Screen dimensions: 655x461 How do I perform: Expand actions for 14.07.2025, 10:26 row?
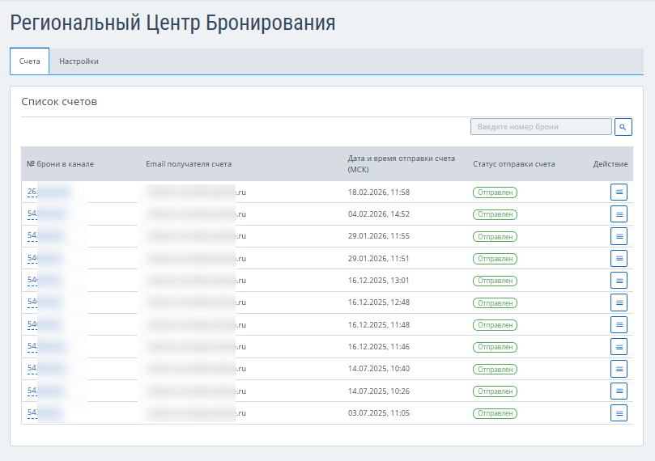pyautogui.click(x=619, y=391)
